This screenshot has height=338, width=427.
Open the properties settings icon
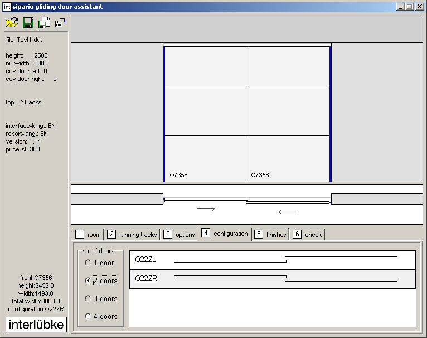click(60, 23)
